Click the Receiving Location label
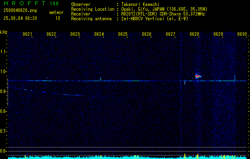The height and width of the screenshot is (159, 250). pos(93,9)
